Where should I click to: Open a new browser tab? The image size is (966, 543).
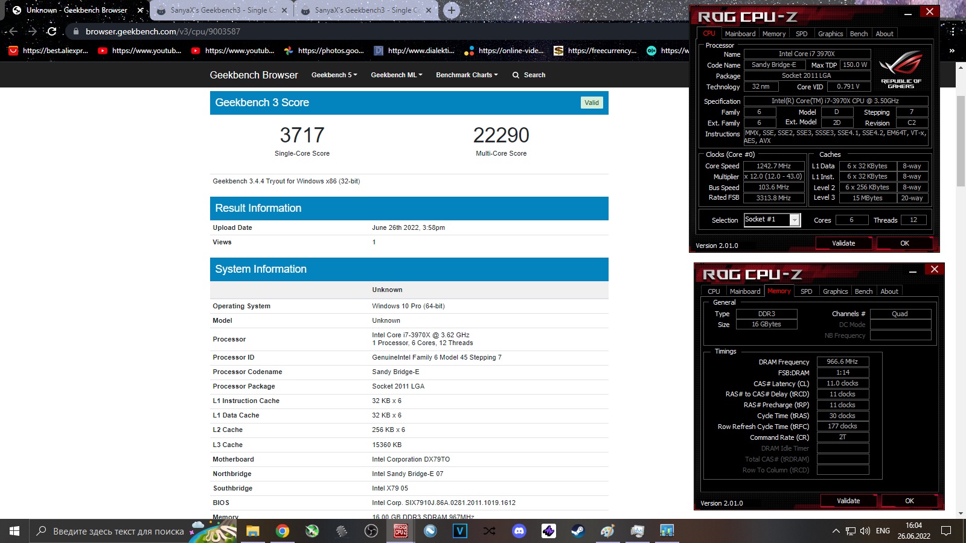tap(451, 10)
